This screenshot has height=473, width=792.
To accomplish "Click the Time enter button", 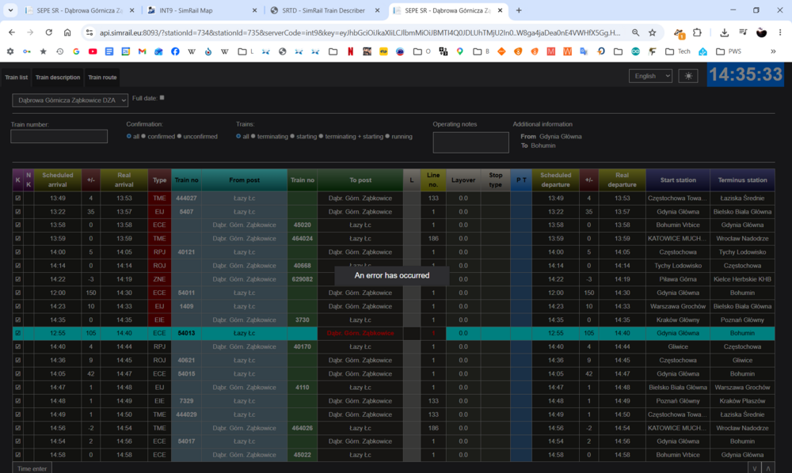I will 32,468.
